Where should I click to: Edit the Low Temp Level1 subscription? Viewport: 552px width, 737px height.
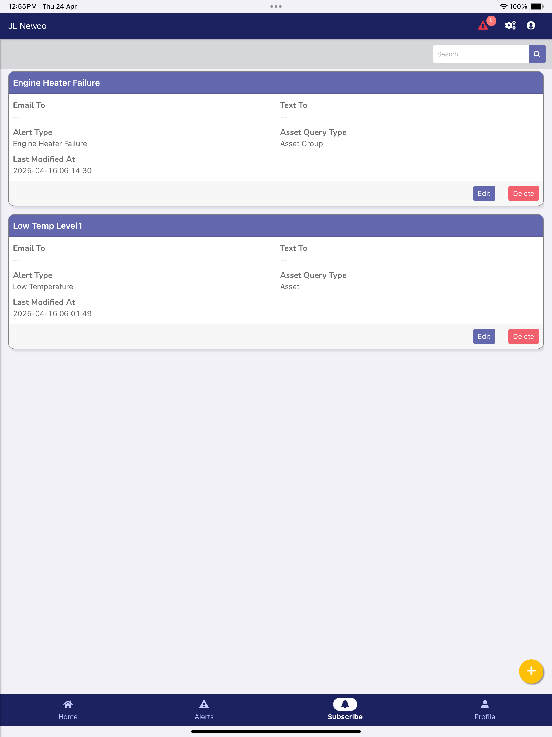tap(484, 336)
